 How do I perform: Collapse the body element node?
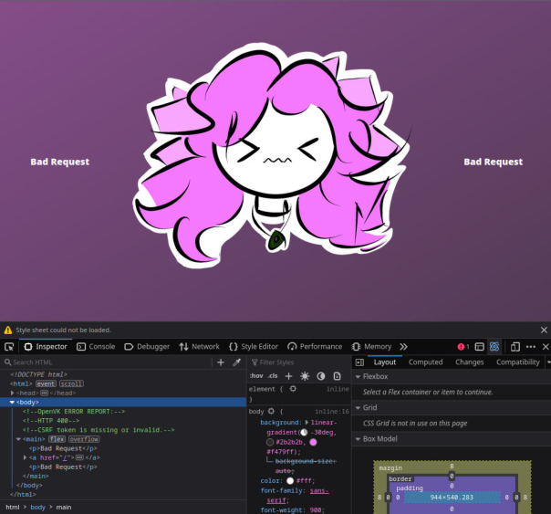[12, 403]
